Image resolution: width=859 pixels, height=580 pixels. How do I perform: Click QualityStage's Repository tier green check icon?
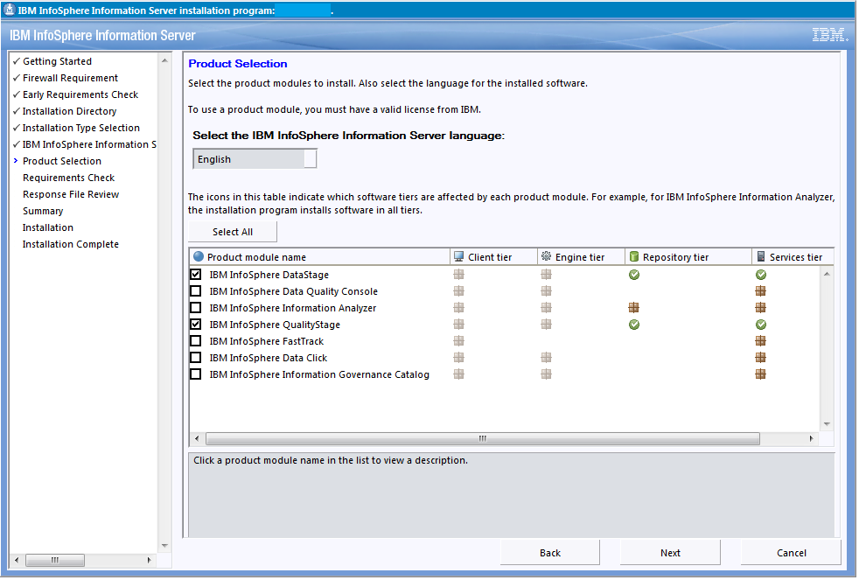tap(634, 325)
